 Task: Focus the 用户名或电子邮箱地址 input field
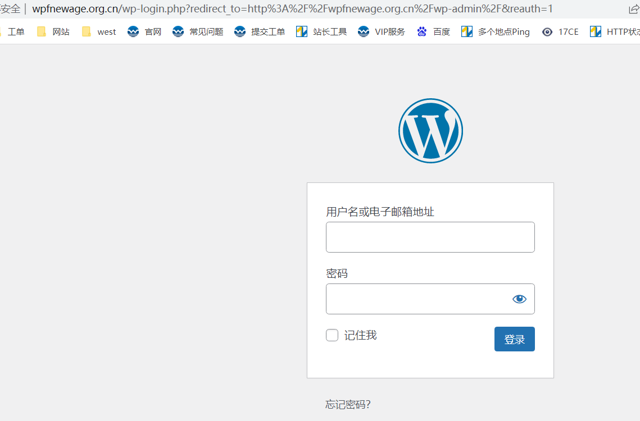pyautogui.click(x=430, y=237)
